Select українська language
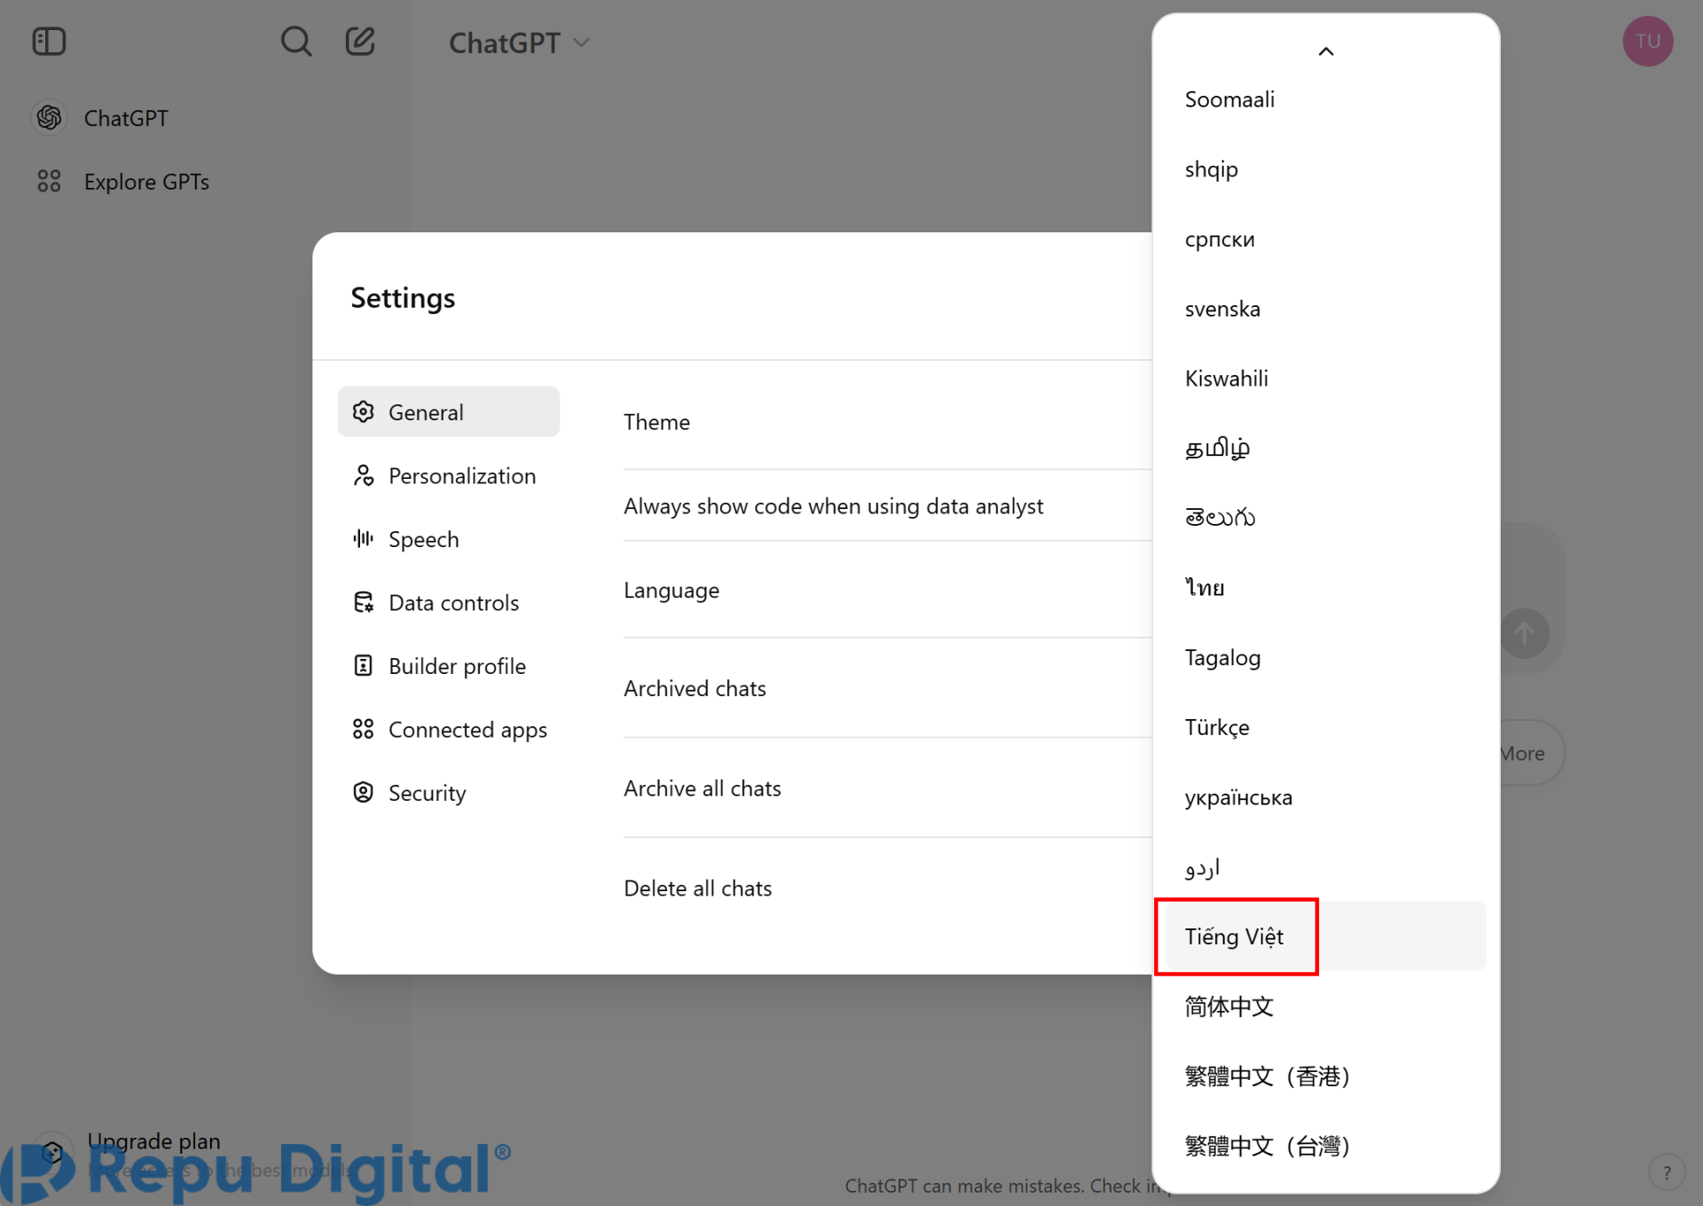This screenshot has height=1206, width=1703. click(x=1326, y=797)
